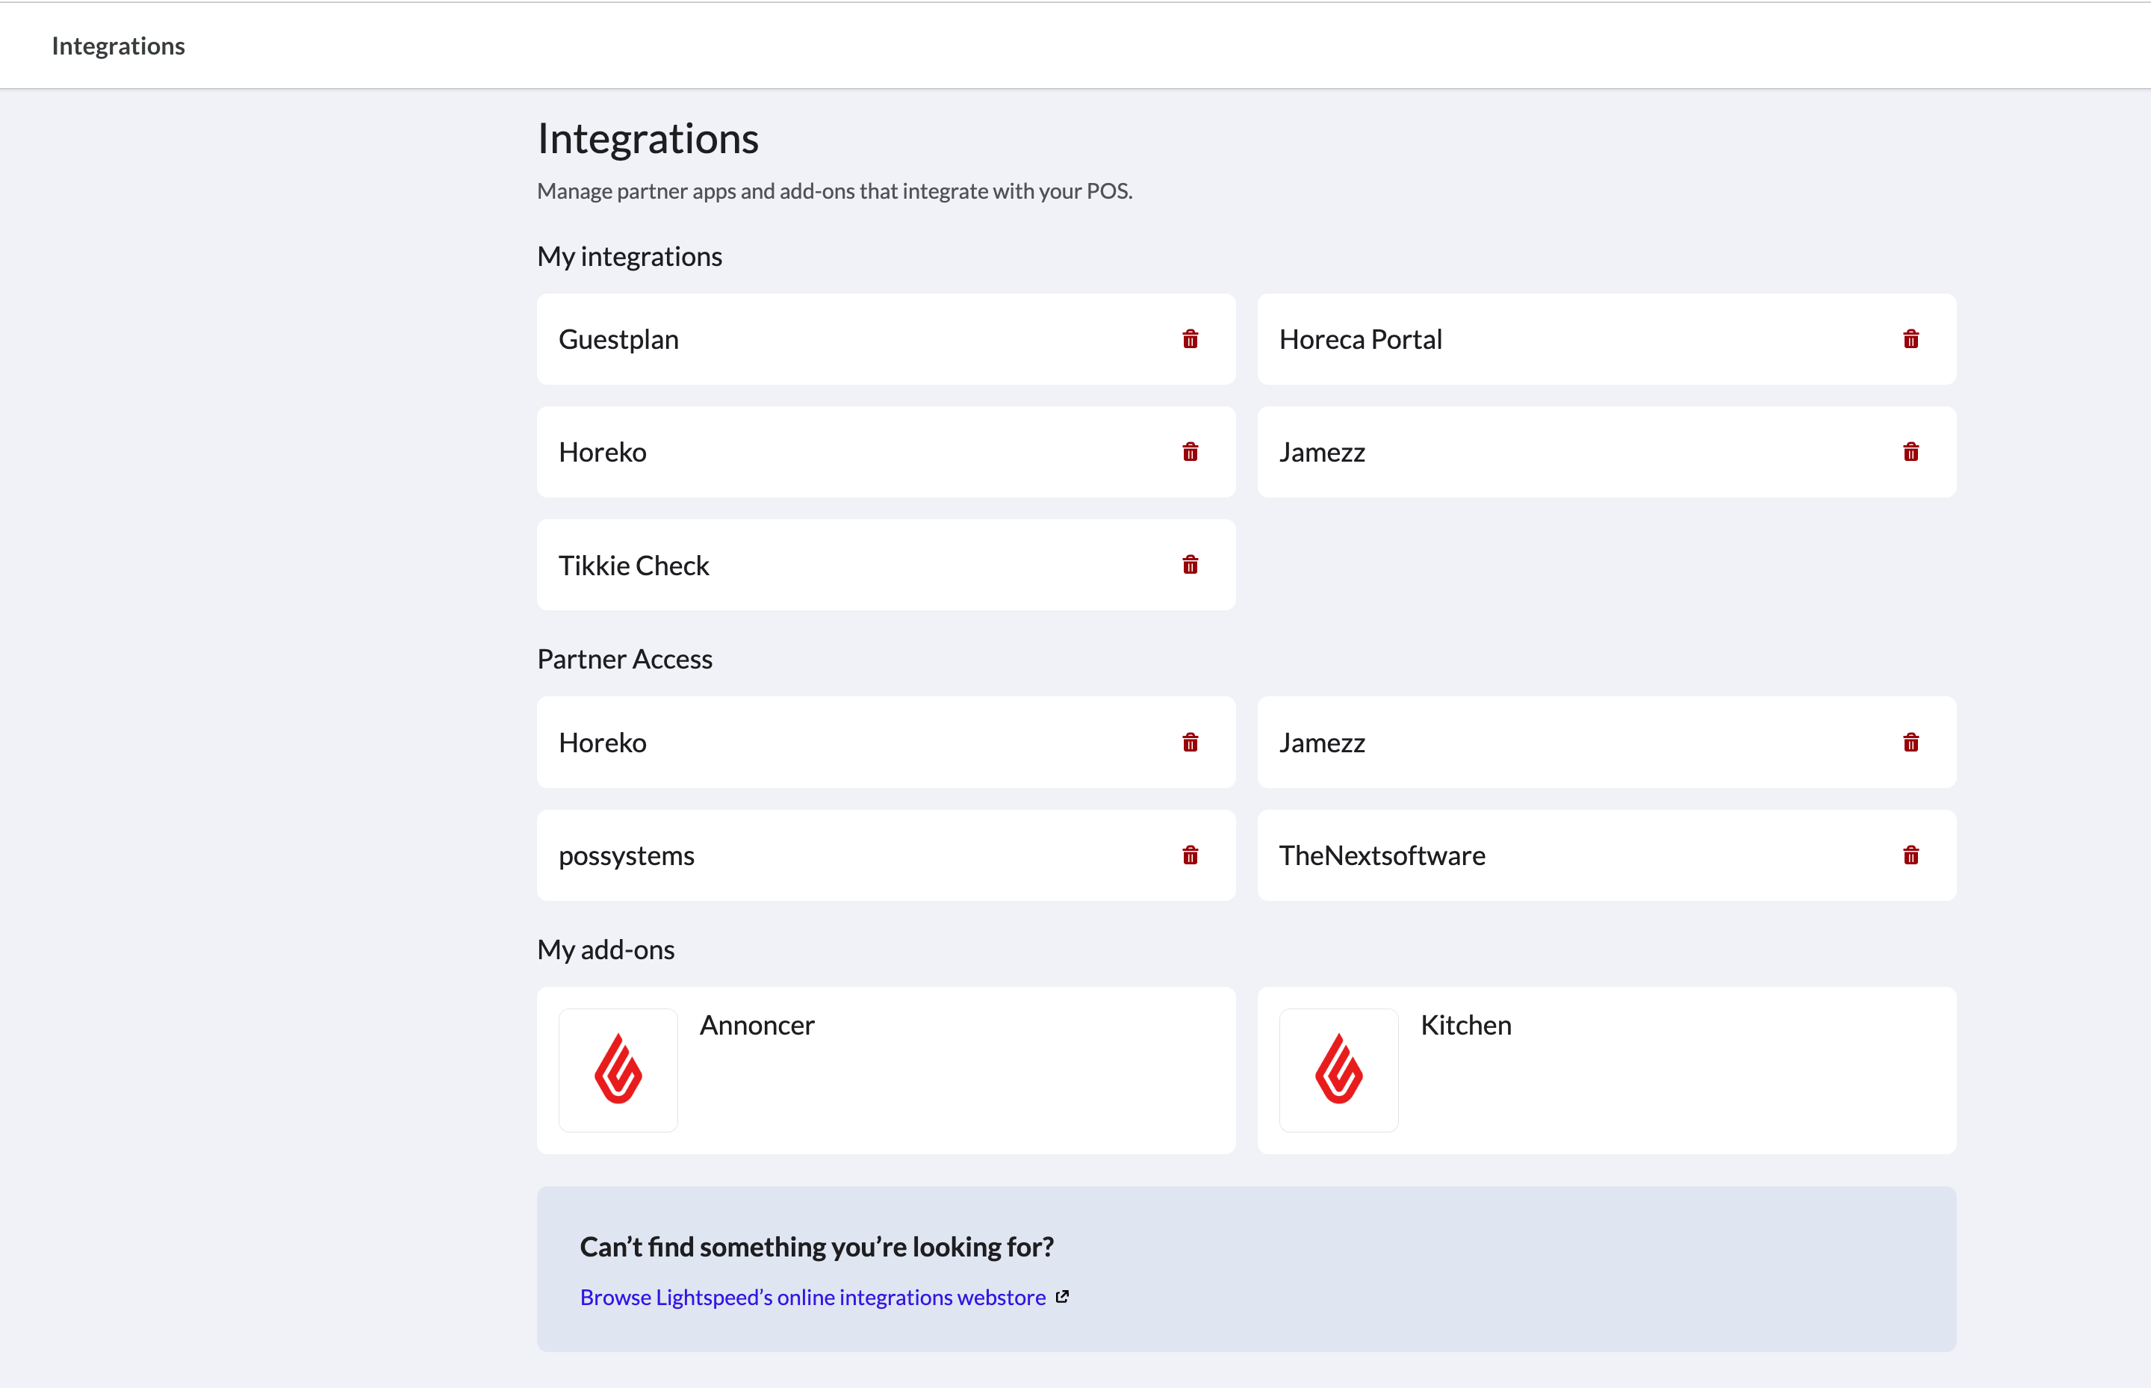Select the Horeca Portal integration name
Screen dimensions: 2151x1388
[1361, 340]
